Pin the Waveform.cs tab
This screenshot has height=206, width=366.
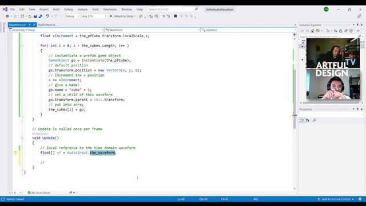(x=30, y=25)
